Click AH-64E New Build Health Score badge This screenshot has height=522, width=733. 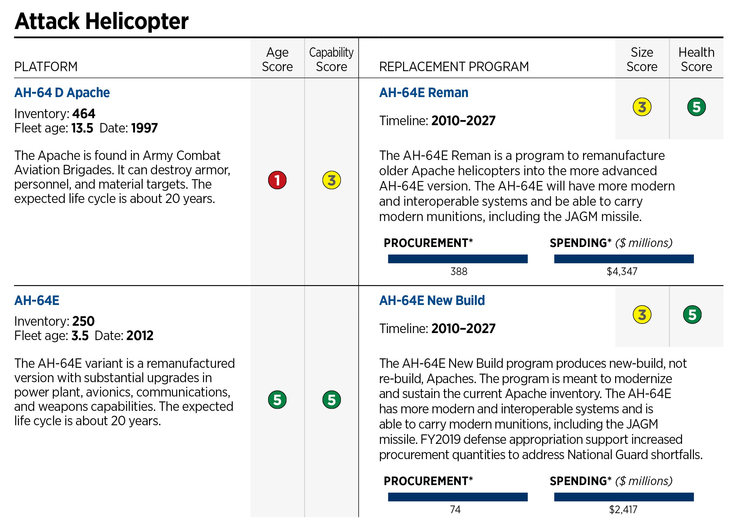(x=692, y=315)
